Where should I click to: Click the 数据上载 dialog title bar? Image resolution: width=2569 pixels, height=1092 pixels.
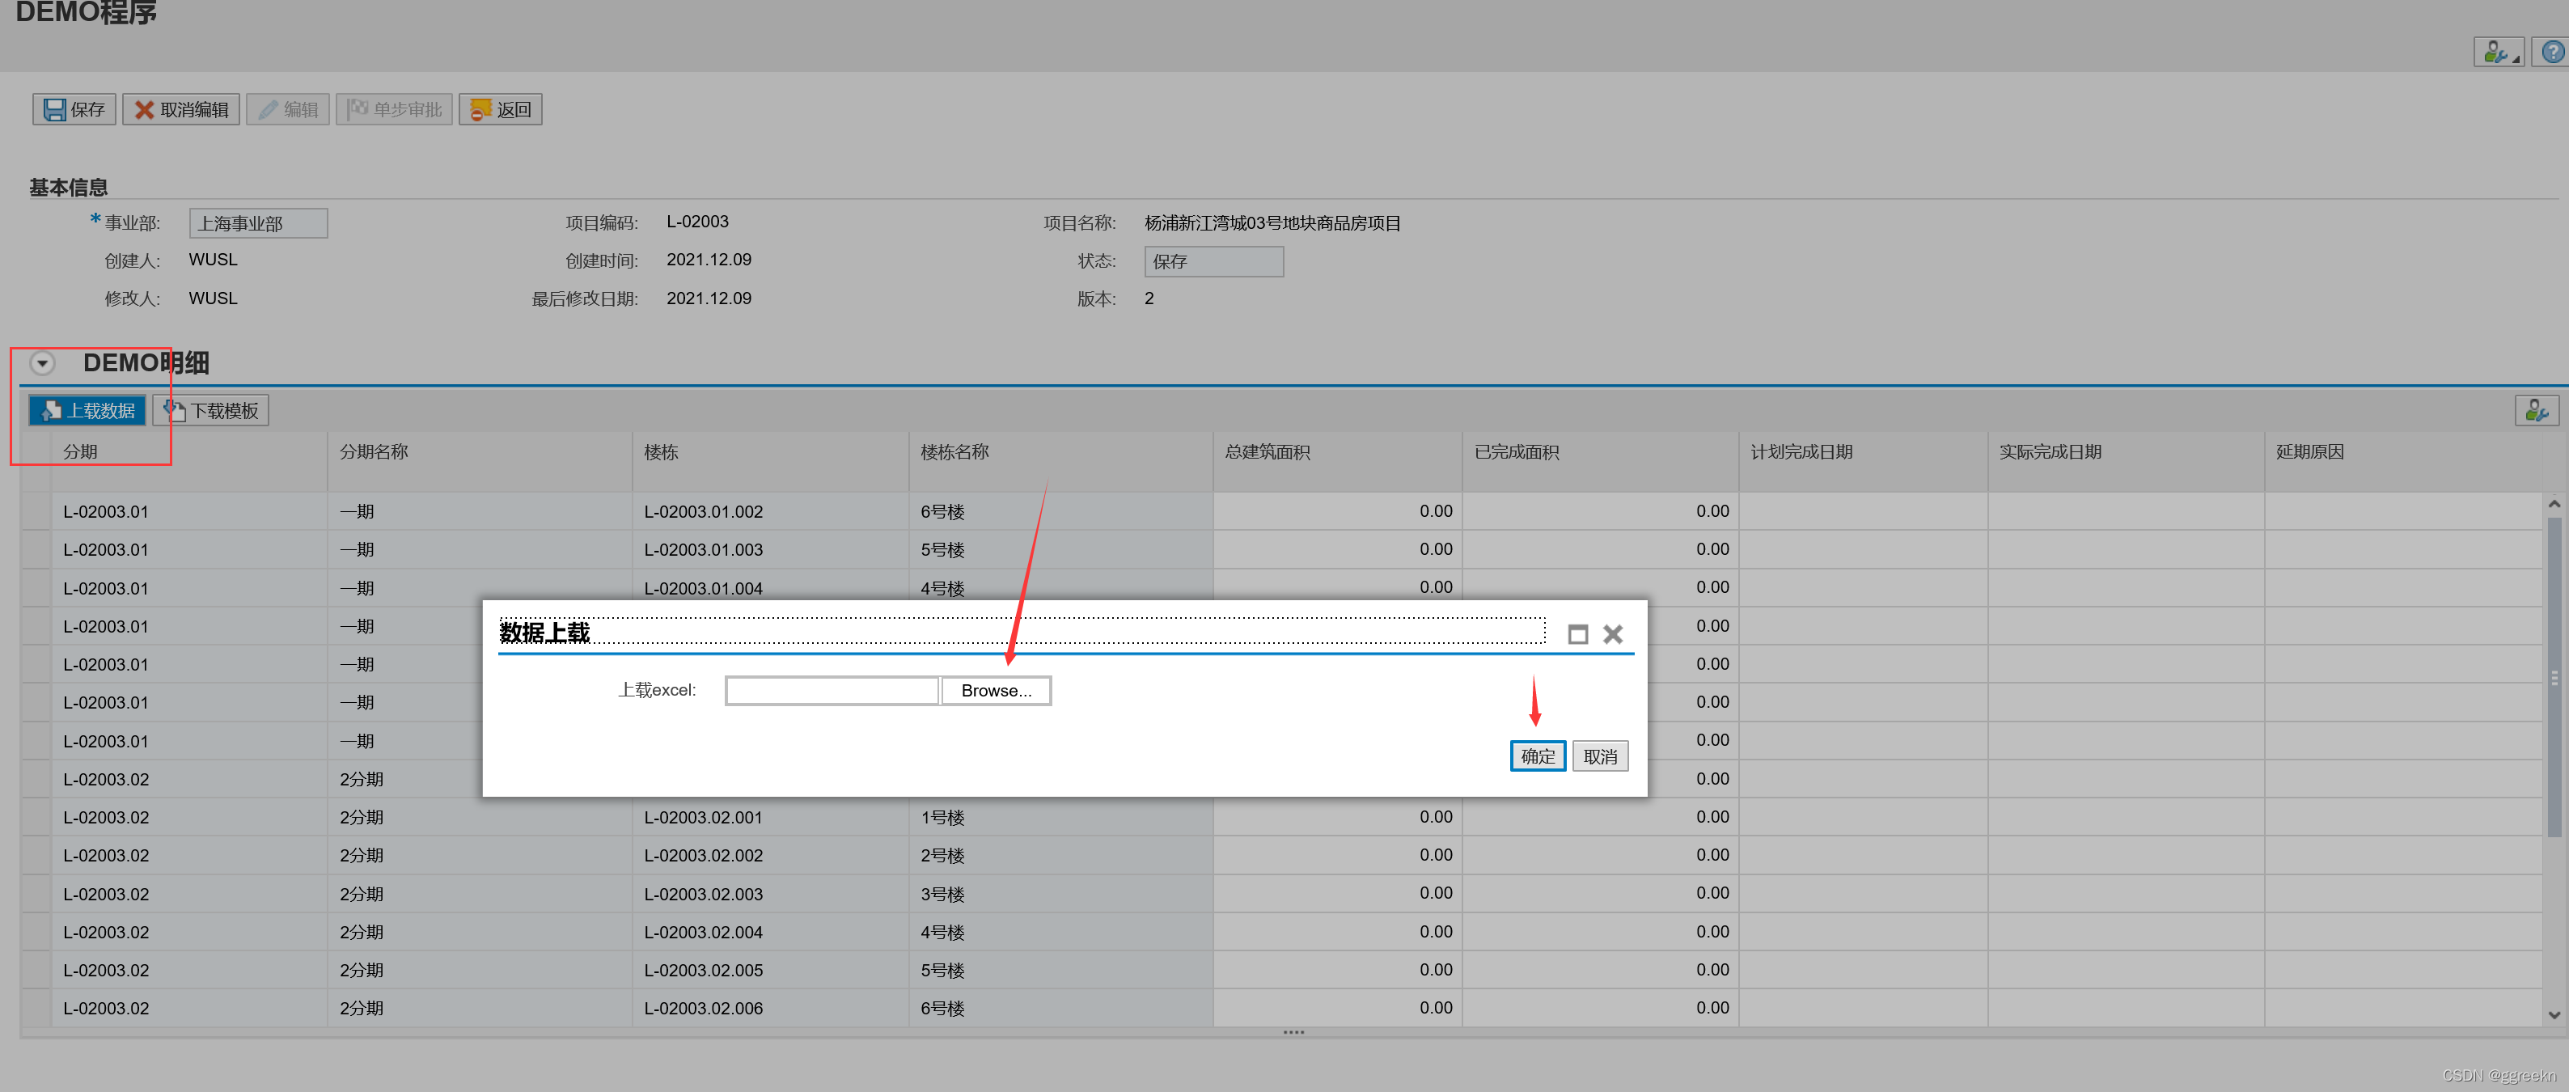[1022, 633]
